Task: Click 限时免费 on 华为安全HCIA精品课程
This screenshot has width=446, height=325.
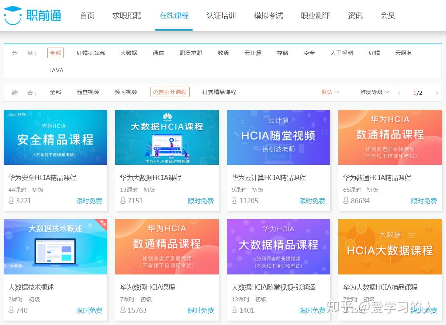Action: click(x=89, y=201)
